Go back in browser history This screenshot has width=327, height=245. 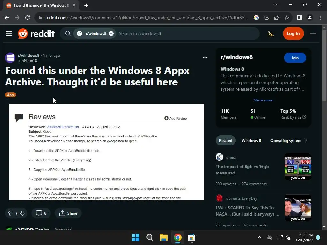[x=7, y=18]
